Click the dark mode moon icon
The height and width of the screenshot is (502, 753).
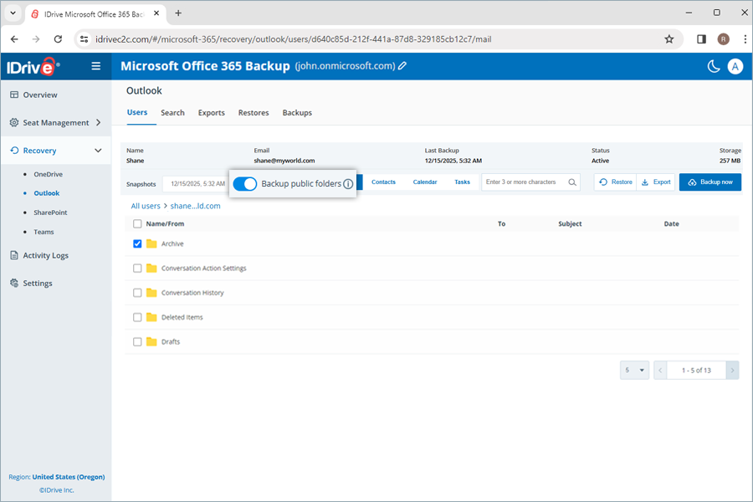(713, 66)
